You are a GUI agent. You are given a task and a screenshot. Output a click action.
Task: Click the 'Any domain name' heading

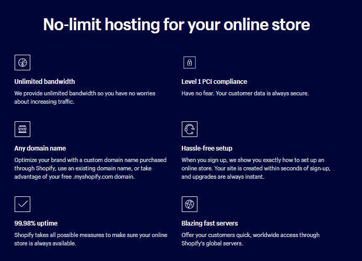pyautogui.click(x=40, y=148)
